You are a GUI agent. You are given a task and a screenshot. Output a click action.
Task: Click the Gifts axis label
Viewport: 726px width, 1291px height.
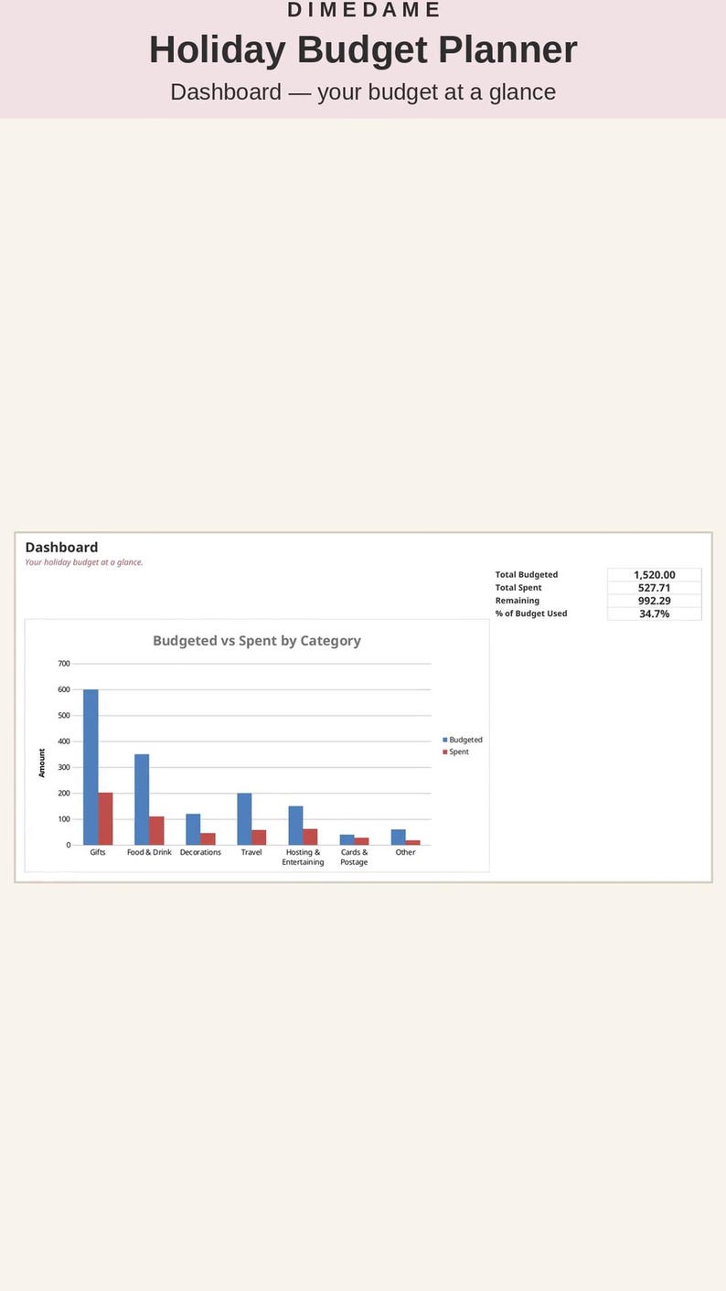(98, 852)
